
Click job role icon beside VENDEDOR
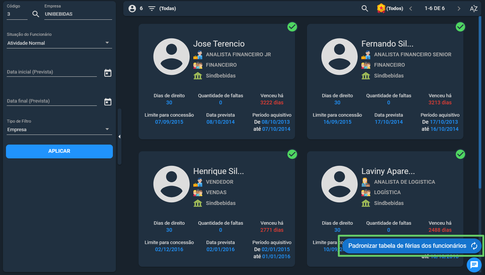(198, 182)
